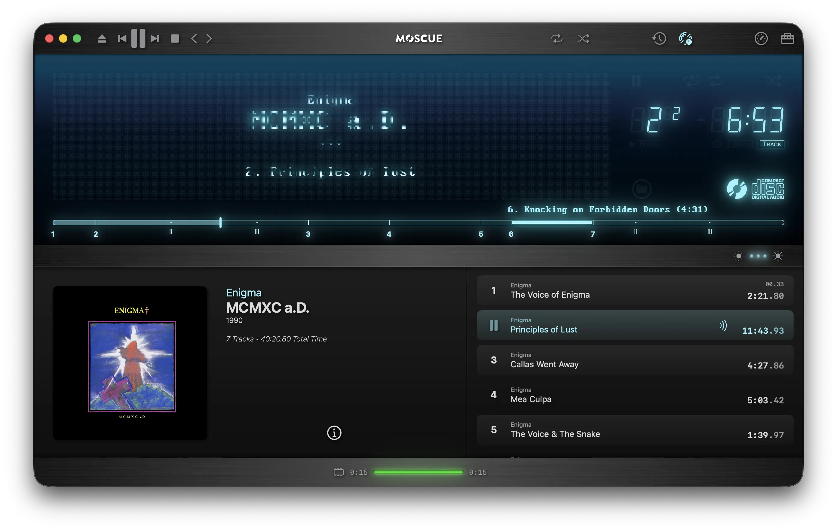Skip to the next track
The image size is (837, 531).
pos(154,38)
